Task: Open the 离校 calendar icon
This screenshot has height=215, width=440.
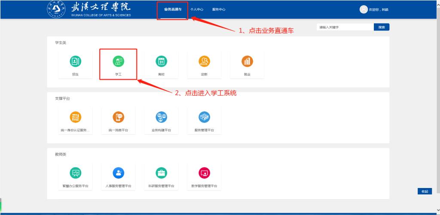Action: tap(161, 62)
